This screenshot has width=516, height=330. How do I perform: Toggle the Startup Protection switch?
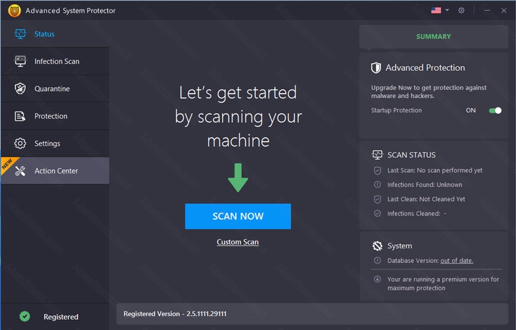(495, 110)
